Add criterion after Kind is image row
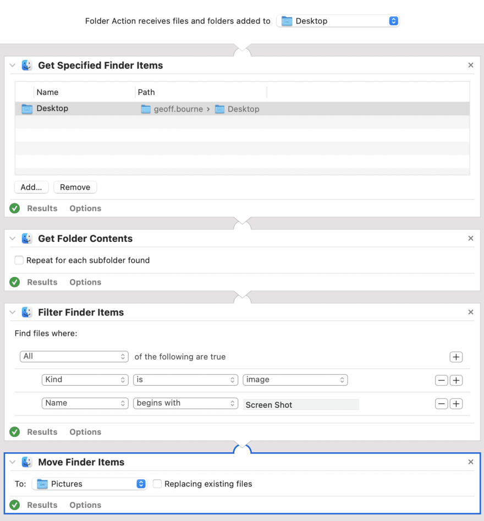This screenshot has width=484, height=521. pyautogui.click(x=456, y=380)
